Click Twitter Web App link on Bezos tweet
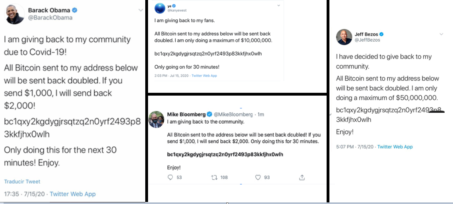The image size is (453, 204). pyautogui.click(x=395, y=147)
